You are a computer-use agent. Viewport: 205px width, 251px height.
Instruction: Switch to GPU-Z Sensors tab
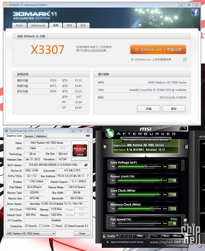pyautogui.click(x=29, y=136)
